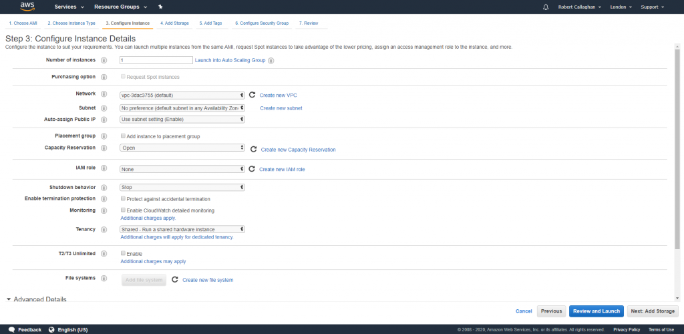Screen dimensions: 684x334
Task: Show info icon for Subnet
Action: click(104, 108)
